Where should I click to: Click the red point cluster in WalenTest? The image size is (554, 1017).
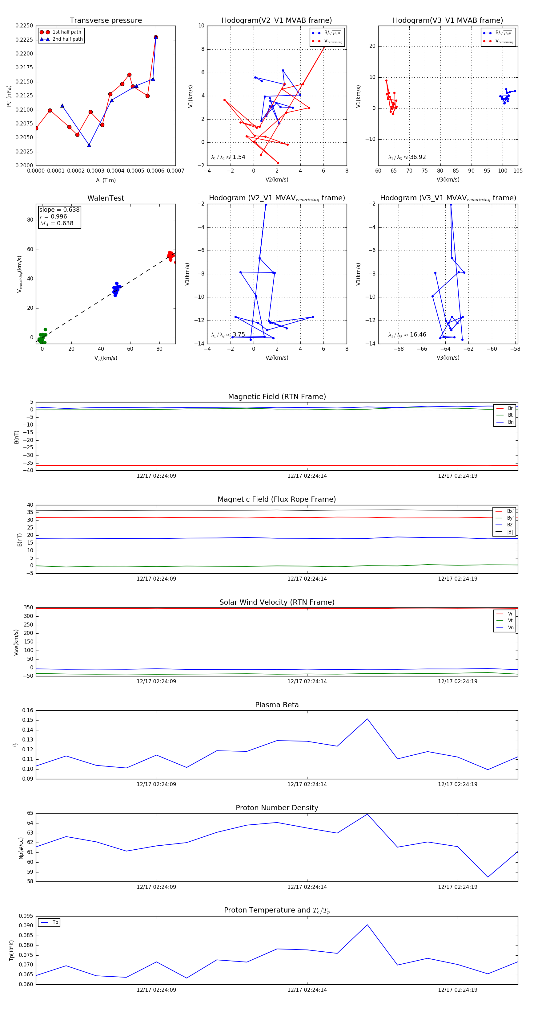point(171,255)
